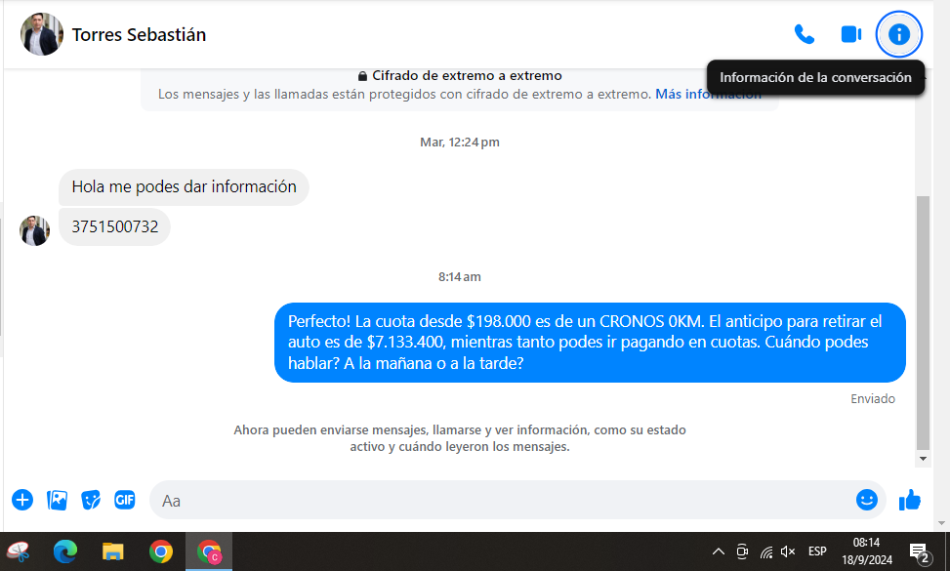This screenshot has width=950, height=571.
Task: Open the conversation information panel
Action: click(898, 35)
